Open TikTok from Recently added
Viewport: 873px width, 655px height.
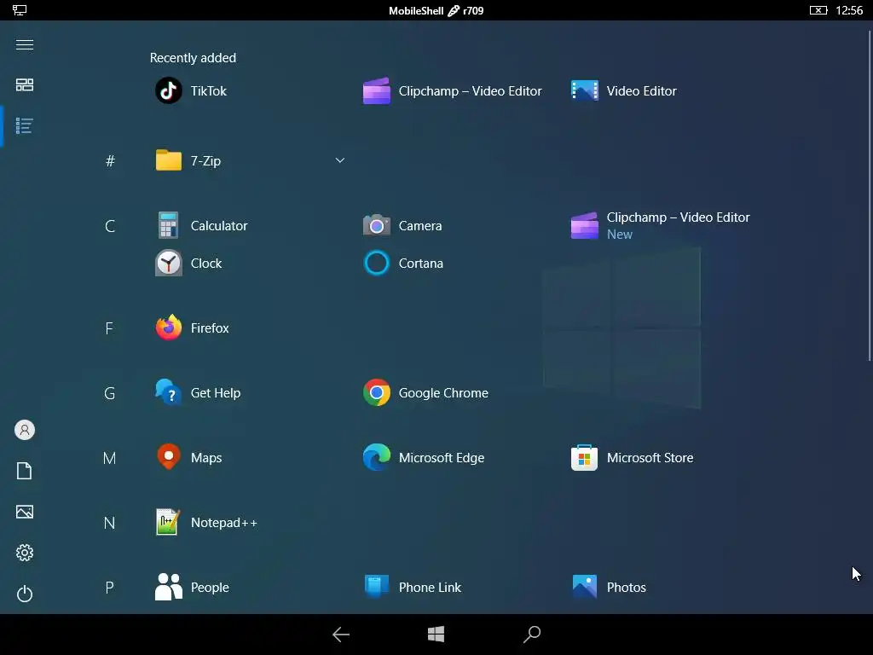191,90
